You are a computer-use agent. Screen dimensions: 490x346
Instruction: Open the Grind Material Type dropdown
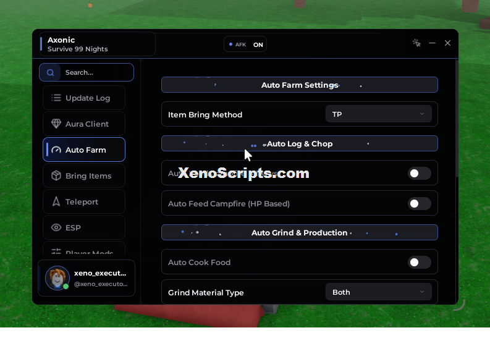pos(378,292)
